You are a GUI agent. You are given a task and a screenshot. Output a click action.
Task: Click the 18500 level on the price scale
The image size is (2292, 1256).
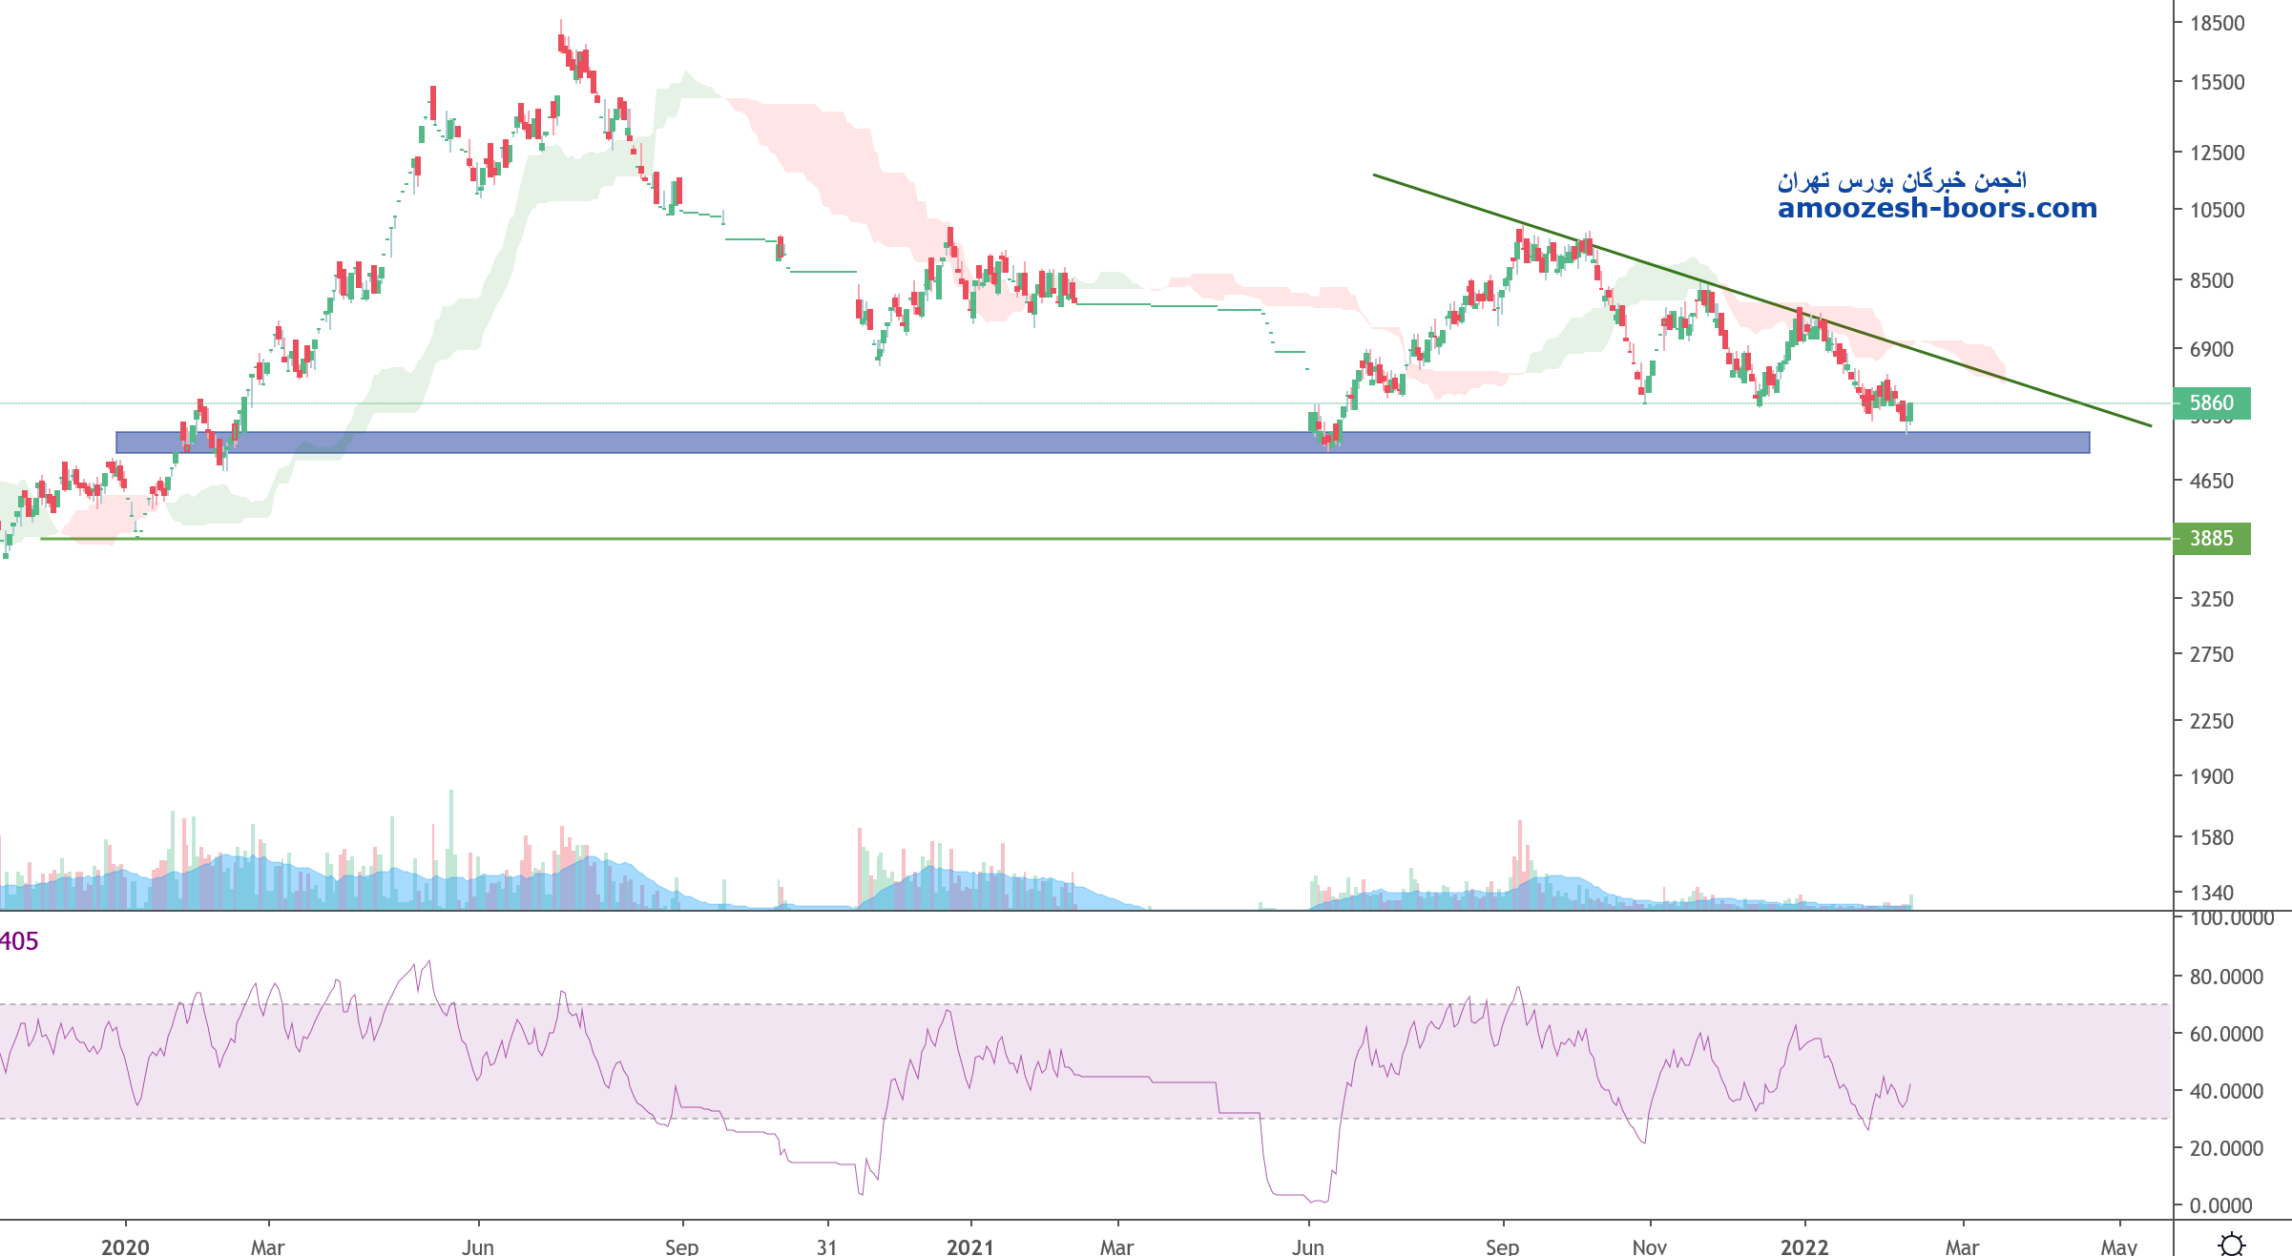tap(2217, 24)
